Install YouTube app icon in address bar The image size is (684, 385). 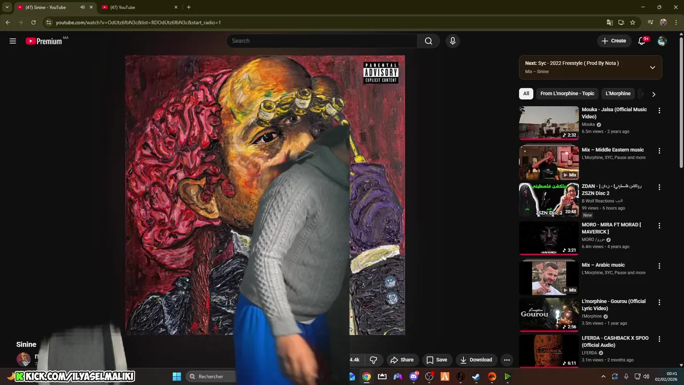(621, 22)
